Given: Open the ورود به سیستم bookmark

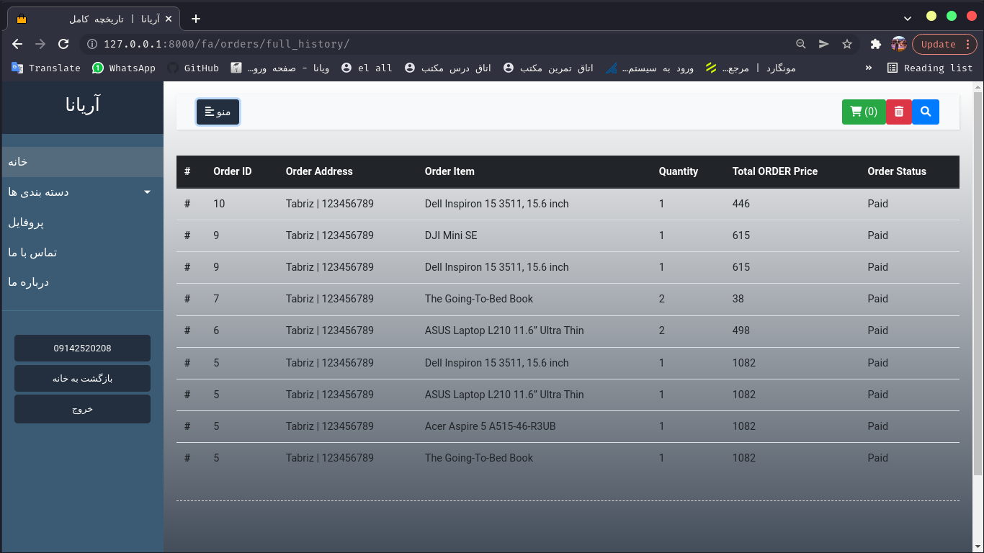Looking at the screenshot, I should coord(650,68).
